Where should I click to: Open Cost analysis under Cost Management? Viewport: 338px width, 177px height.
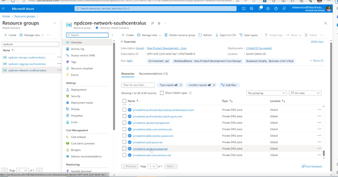(x=79, y=137)
